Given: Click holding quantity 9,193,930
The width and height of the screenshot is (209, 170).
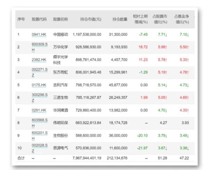Looking at the screenshot, I should click(119, 47).
